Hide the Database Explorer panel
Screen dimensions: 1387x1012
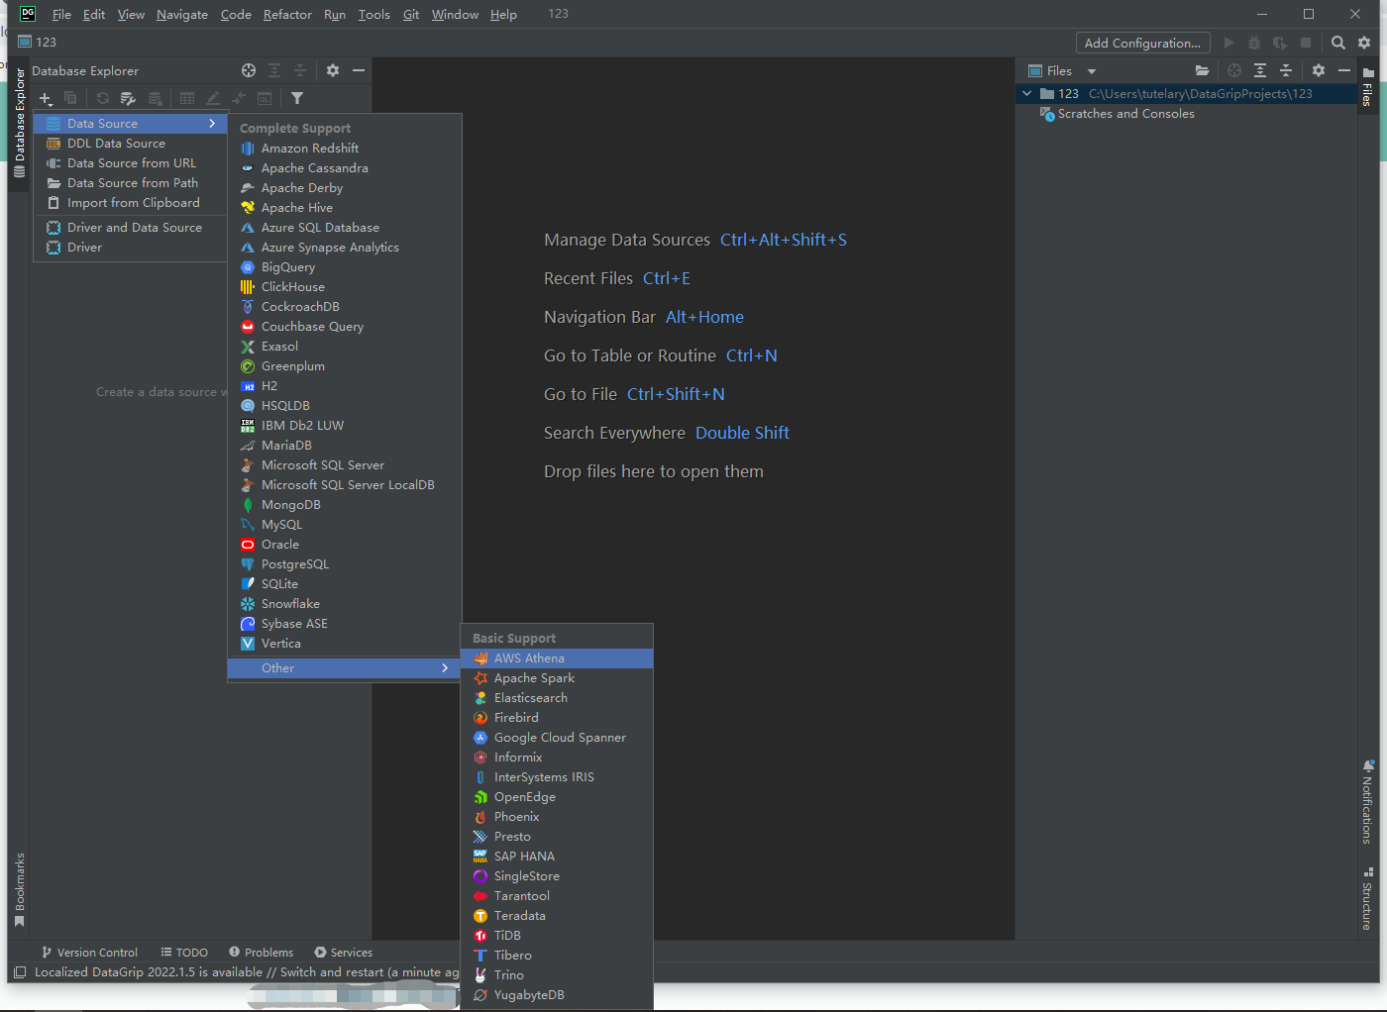pos(359,70)
